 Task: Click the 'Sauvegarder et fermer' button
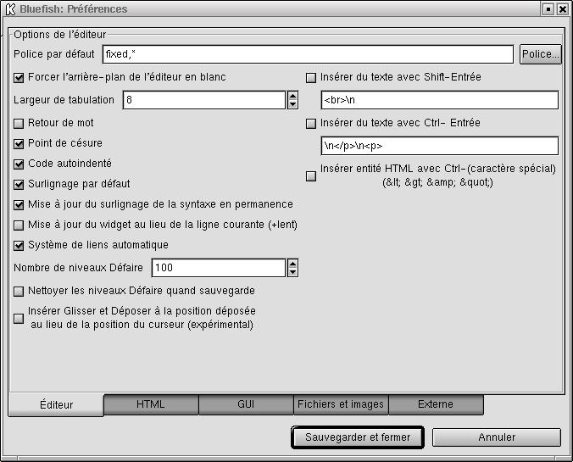[x=358, y=437]
